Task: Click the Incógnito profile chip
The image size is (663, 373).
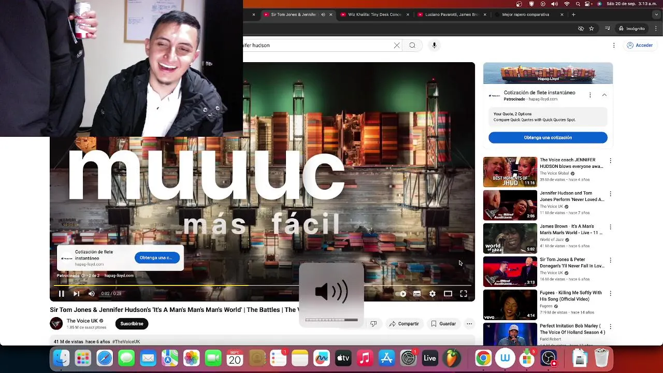Action: (631, 28)
